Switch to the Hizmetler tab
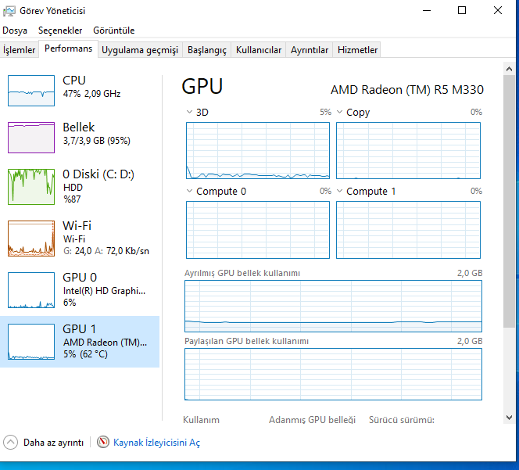 [x=357, y=50]
